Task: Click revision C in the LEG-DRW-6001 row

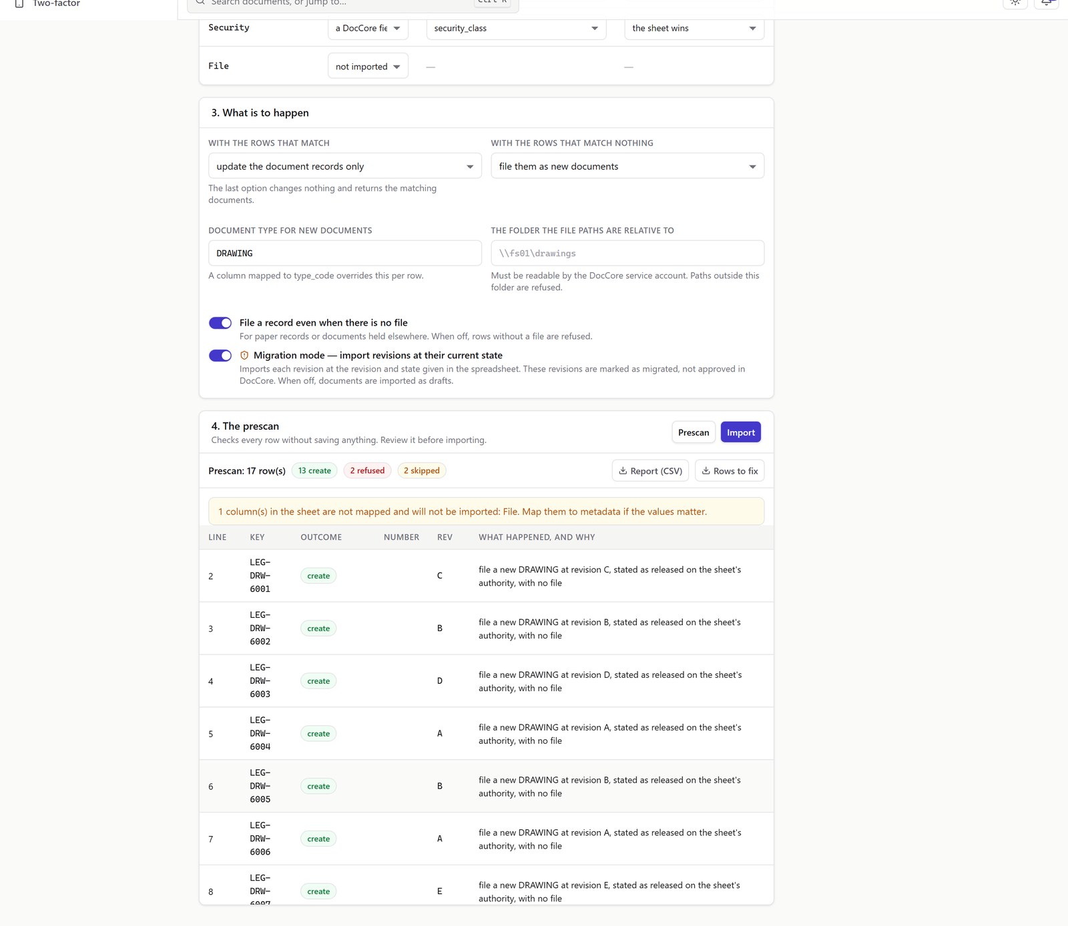Action: 440,576
